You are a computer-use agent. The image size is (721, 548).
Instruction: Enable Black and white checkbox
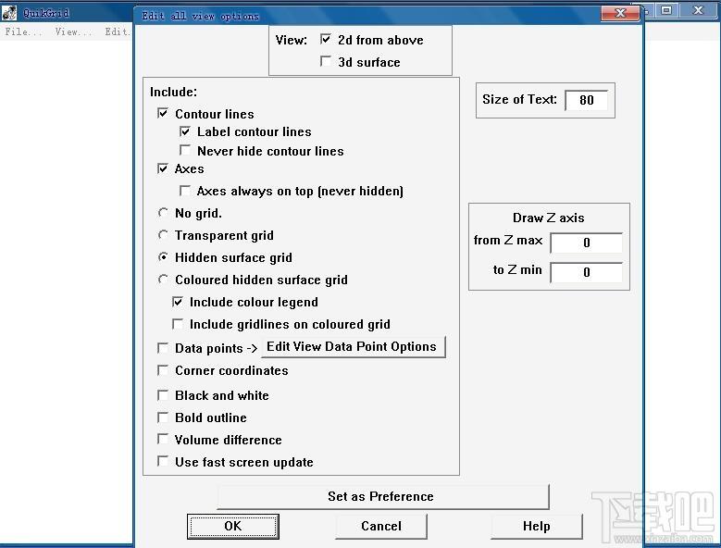pos(163,395)
